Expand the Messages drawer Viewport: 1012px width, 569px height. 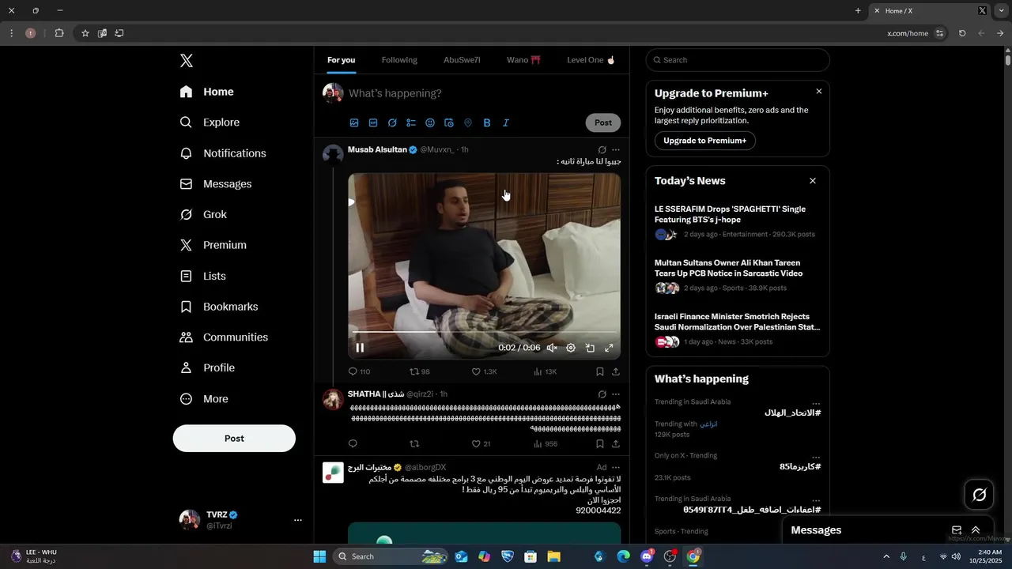click(x=976, y=530)
